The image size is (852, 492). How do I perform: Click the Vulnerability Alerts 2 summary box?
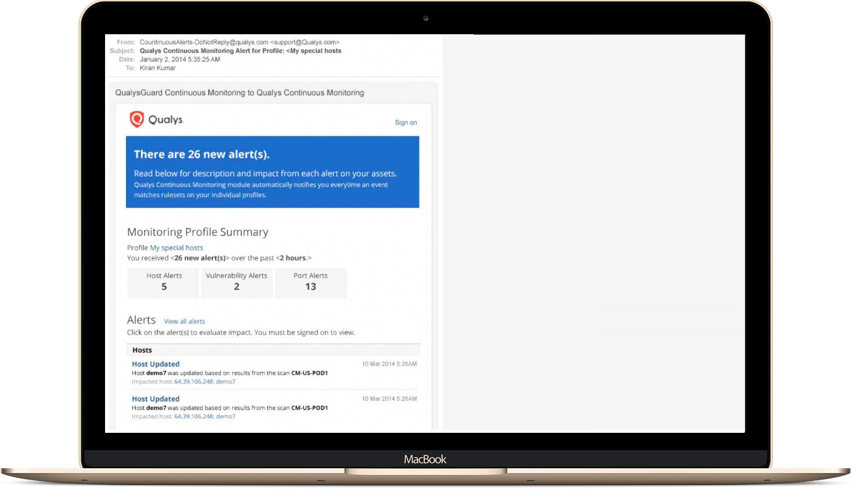pyautogui.click(x=237, y=283)
